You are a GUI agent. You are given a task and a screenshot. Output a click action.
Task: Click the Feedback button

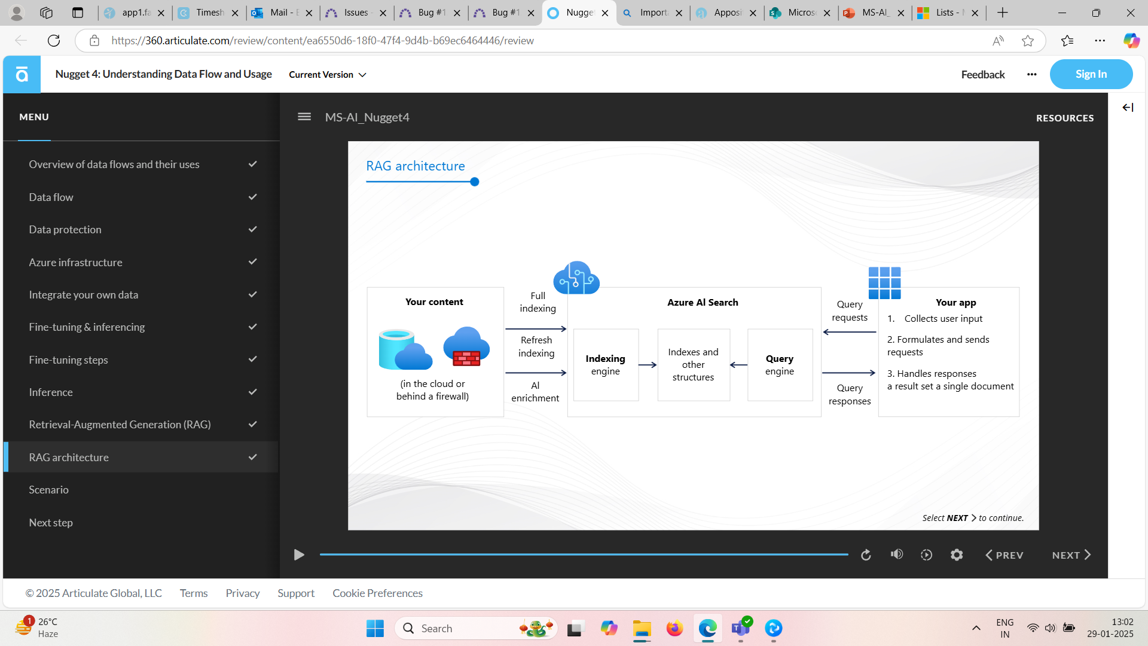coord(983,74)
